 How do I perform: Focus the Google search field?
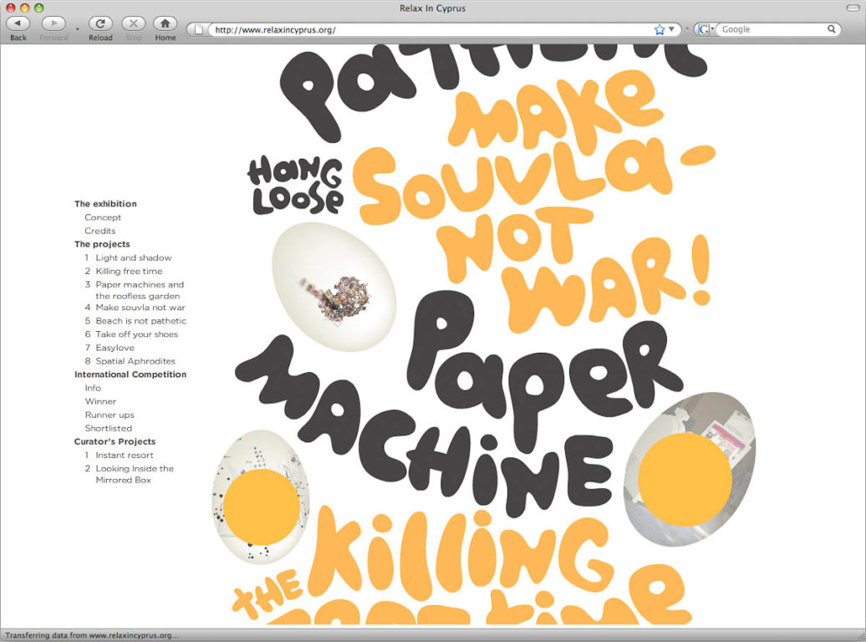(773, 29)
